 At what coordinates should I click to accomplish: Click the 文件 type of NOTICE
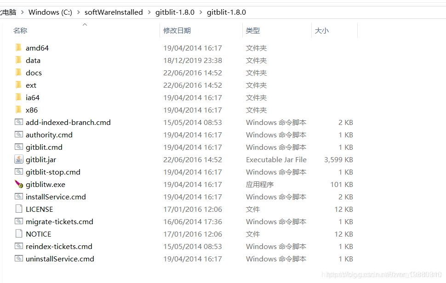pos(253,234)
